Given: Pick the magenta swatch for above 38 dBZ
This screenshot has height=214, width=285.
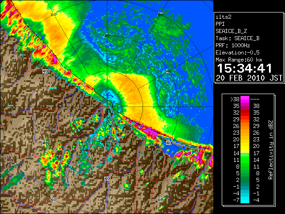Looking at the screenshot, I should point(245,99).
